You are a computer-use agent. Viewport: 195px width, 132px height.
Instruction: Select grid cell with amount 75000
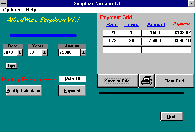click(x=155, y=41)
